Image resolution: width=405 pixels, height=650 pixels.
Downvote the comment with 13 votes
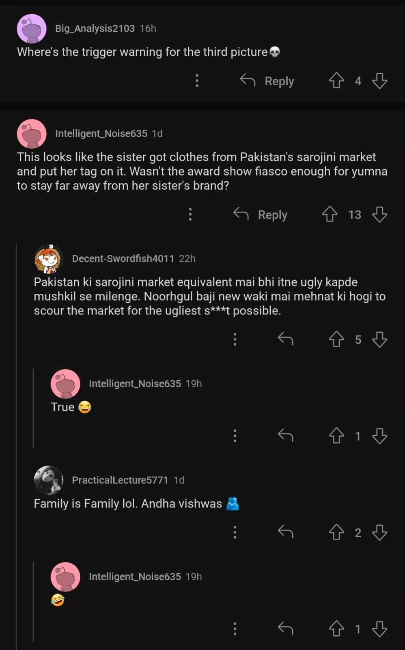click(x=379, y=214)
